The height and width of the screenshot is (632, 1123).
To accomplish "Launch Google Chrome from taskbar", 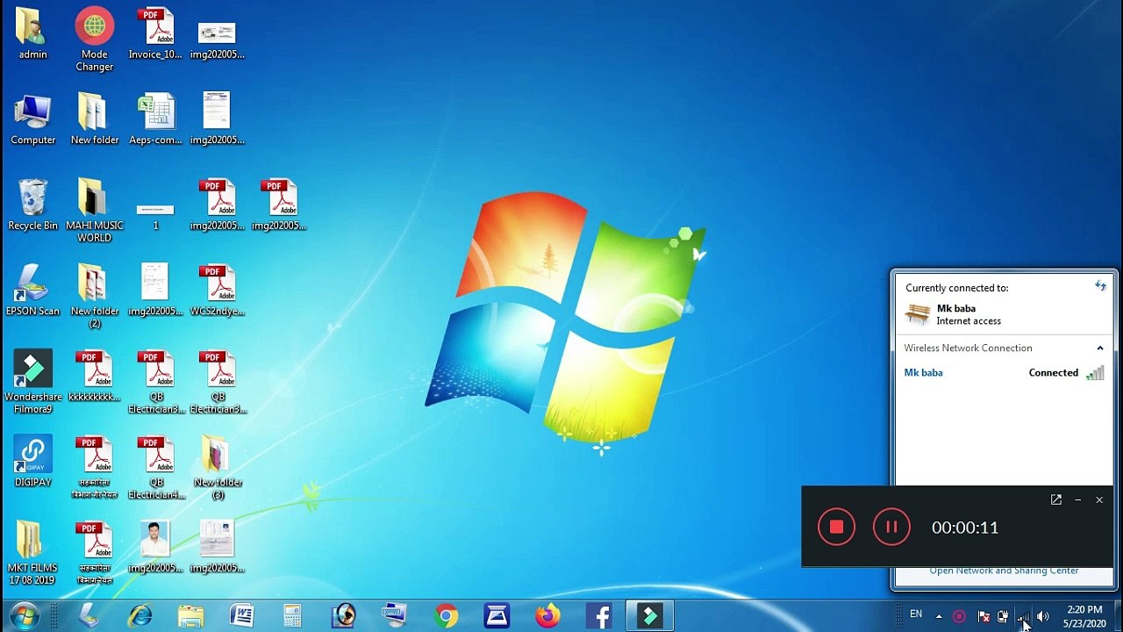I will click(446, 616).
